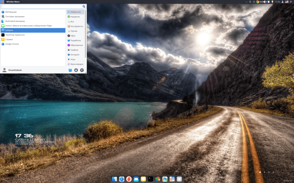This screenshot has height=183, width=294.
Task: Select the first workspace dot
Action: (x=260, y=172)
